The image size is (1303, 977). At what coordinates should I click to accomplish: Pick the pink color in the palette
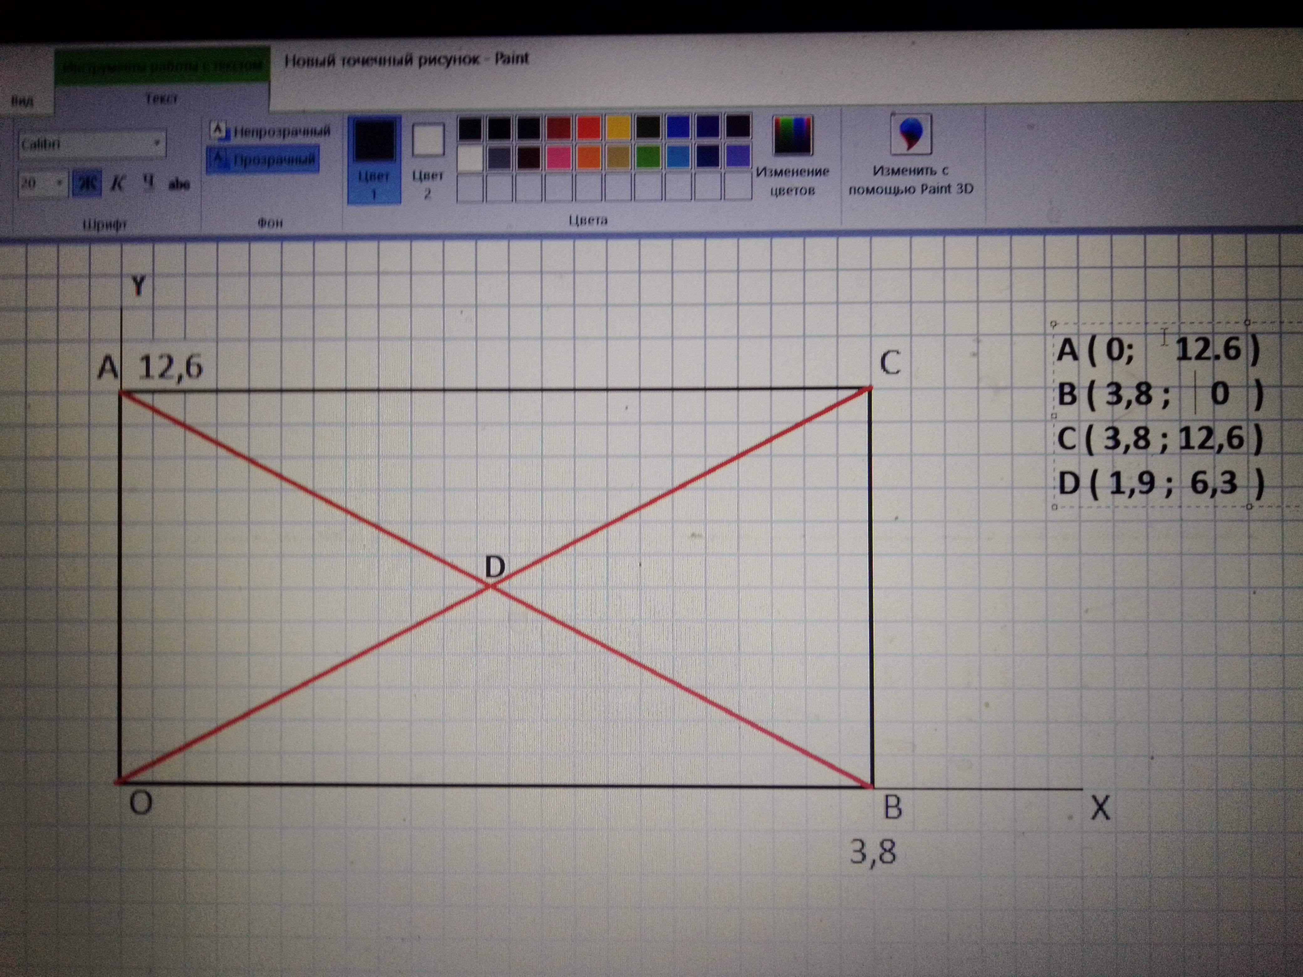coord(558,157)
